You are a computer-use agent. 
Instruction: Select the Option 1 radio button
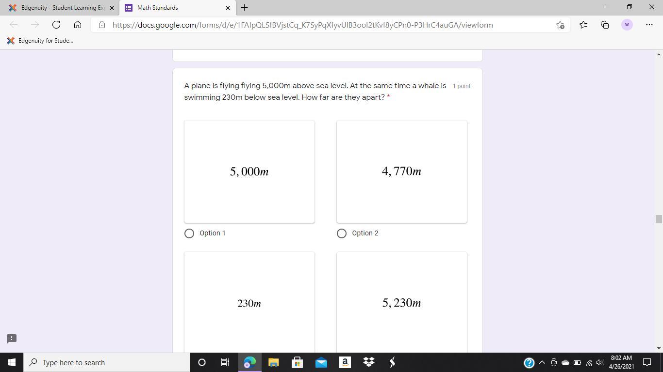[x=189, y=233]
